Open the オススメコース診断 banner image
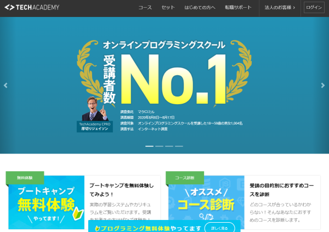 206,202
